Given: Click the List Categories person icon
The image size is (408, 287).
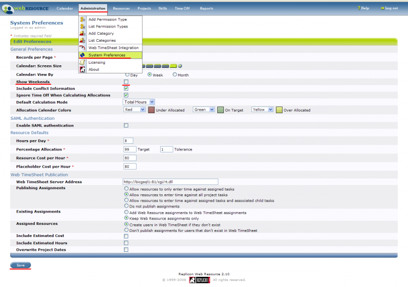Looking at the screenshot, I should pos(83,40).
